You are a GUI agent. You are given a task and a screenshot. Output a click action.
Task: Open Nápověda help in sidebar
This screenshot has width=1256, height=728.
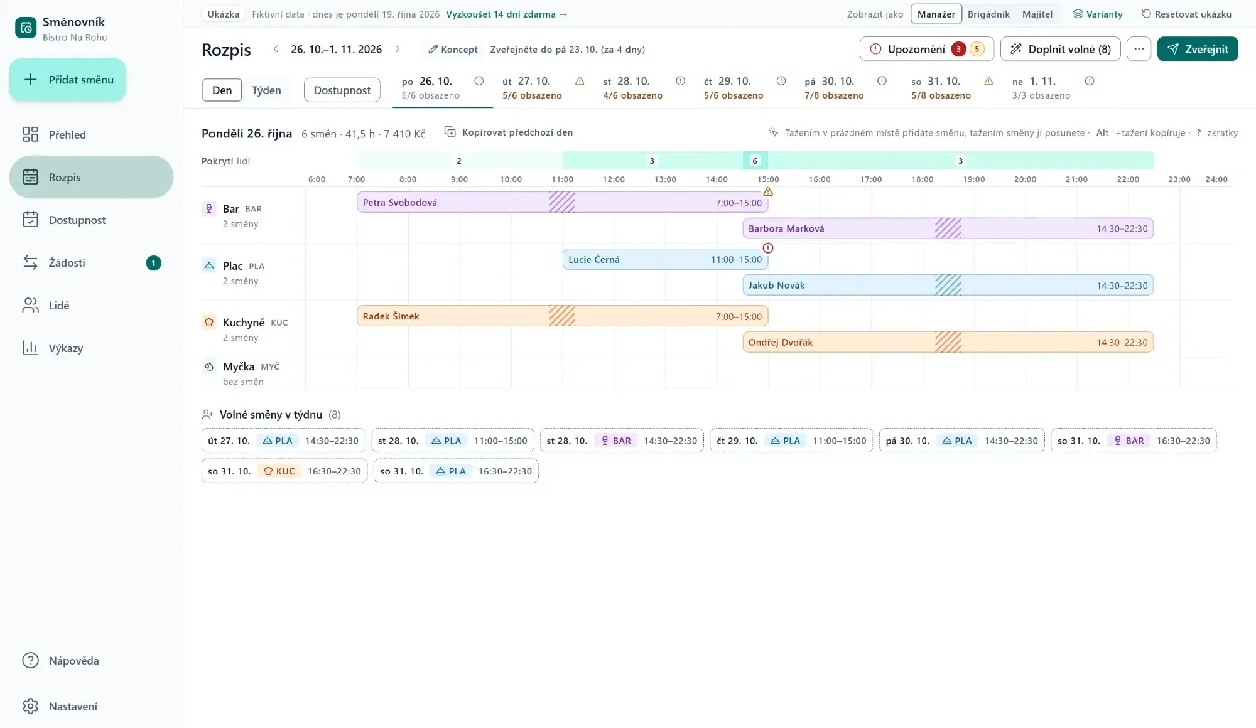click(91, 660)
